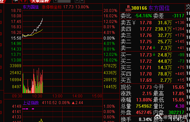The height and width of the screenshot is (122, 190).
Task: Click the 涨幅 value 13.80% in panel
Action: pos(144,100)
